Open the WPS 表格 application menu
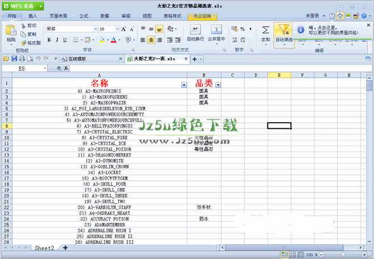Image resolution: width=374 pixels, height=259 pixels. [23, 6]
